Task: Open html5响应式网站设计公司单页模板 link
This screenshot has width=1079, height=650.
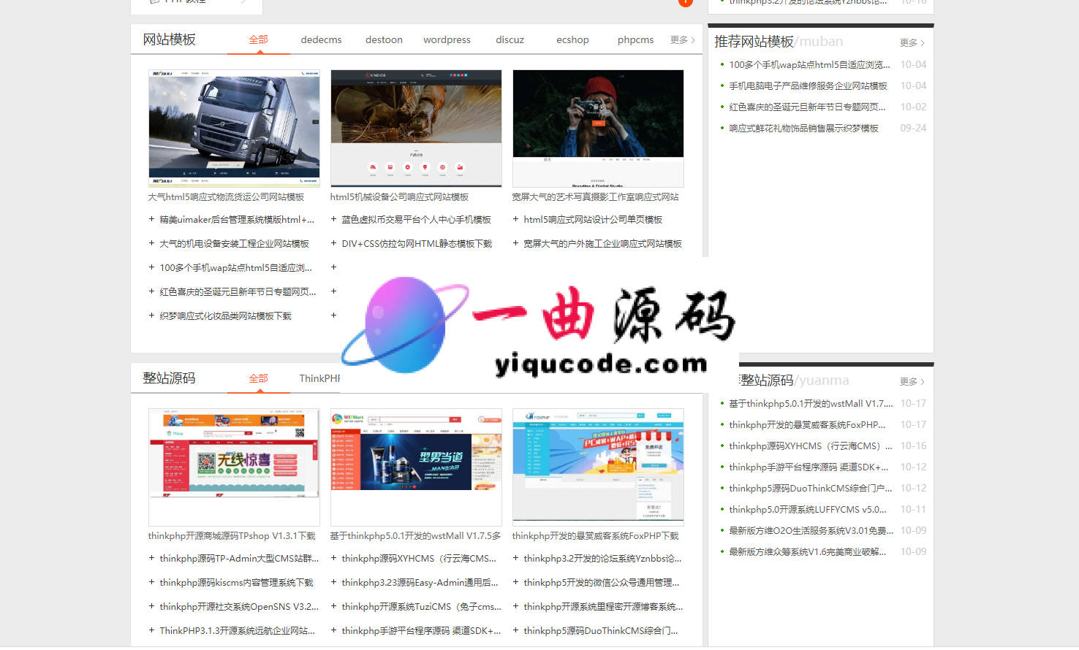Action: point(593,219)
